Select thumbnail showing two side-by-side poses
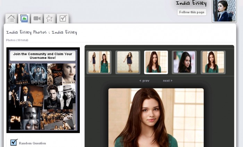The width and height of the screenshot is (243, 147). tap(99, 62)
